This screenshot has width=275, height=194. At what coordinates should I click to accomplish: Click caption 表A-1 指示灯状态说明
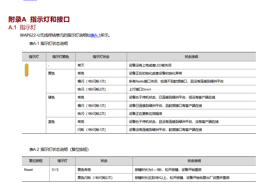[48, 43]
